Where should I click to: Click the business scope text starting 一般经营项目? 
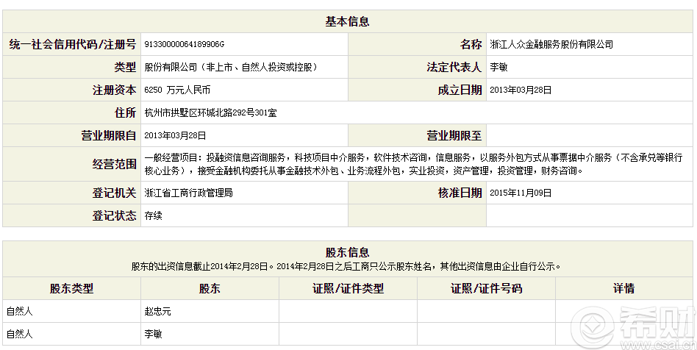coord(413,164)
